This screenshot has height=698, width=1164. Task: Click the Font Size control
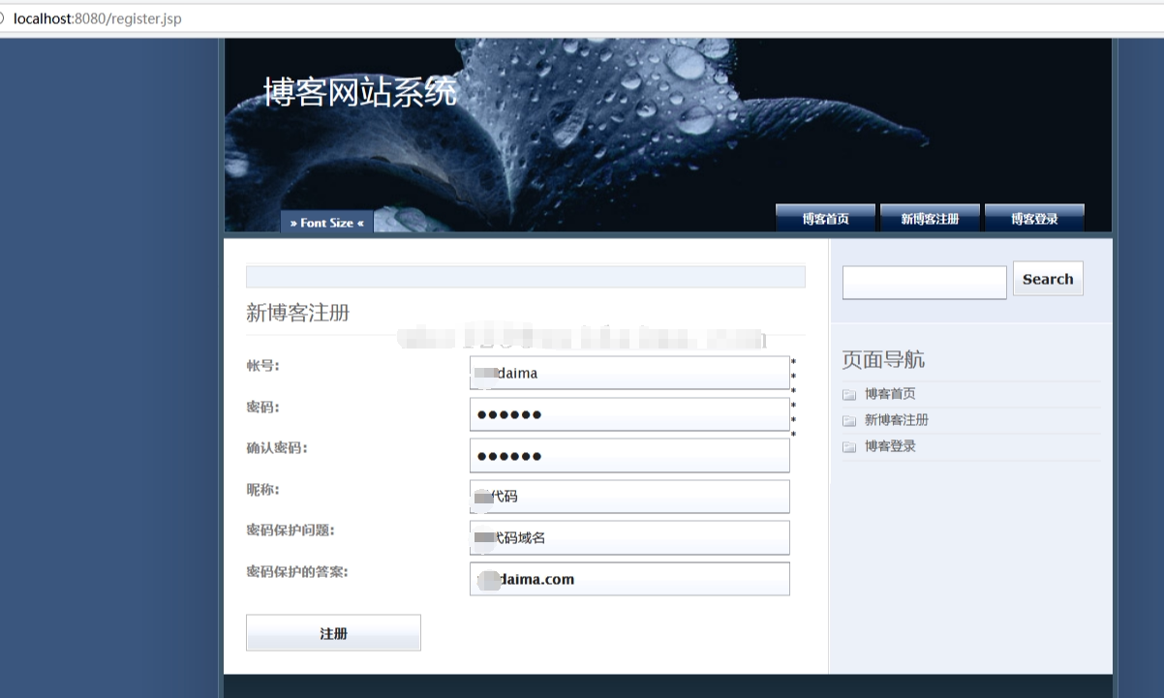tap(327, 222)
